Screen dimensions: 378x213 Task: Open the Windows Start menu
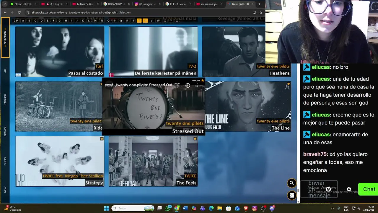(x=106, y=208)
